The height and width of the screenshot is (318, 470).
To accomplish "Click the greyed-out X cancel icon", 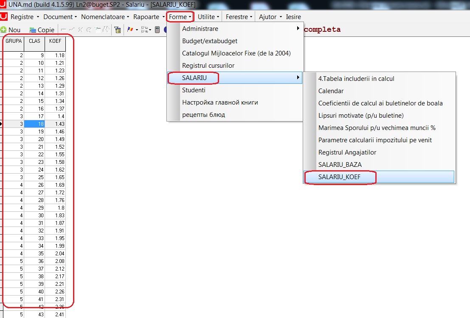I will [80, 30].
